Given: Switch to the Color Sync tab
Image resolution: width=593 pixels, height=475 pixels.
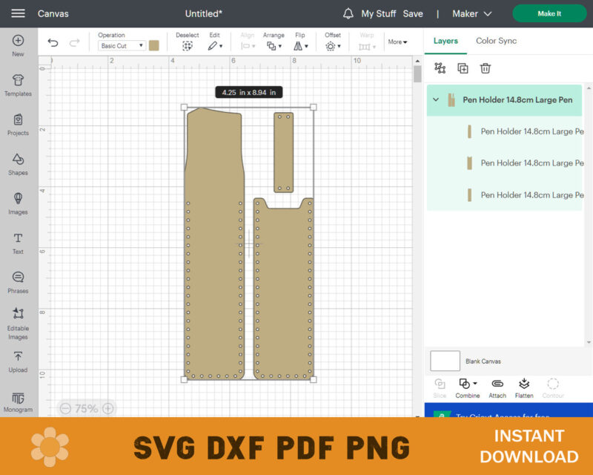Looking at the screenshot, I should pyautogui.click(x=496, y=41).
